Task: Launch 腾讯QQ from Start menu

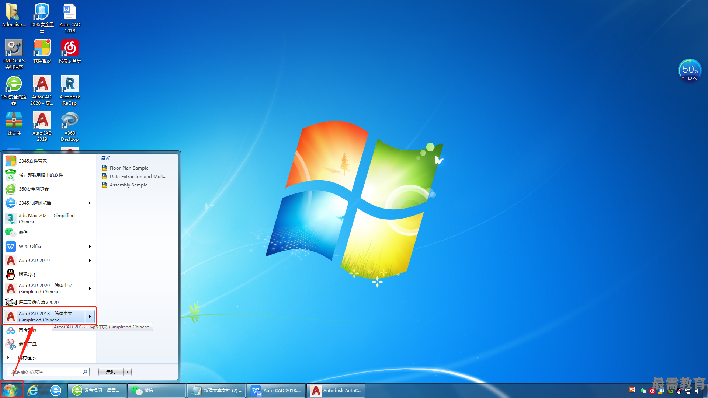Action: [49, 275]
